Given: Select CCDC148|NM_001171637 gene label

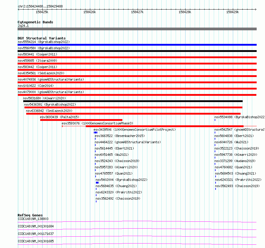Looking at the screenshot, I should click(x=36, y=234).
